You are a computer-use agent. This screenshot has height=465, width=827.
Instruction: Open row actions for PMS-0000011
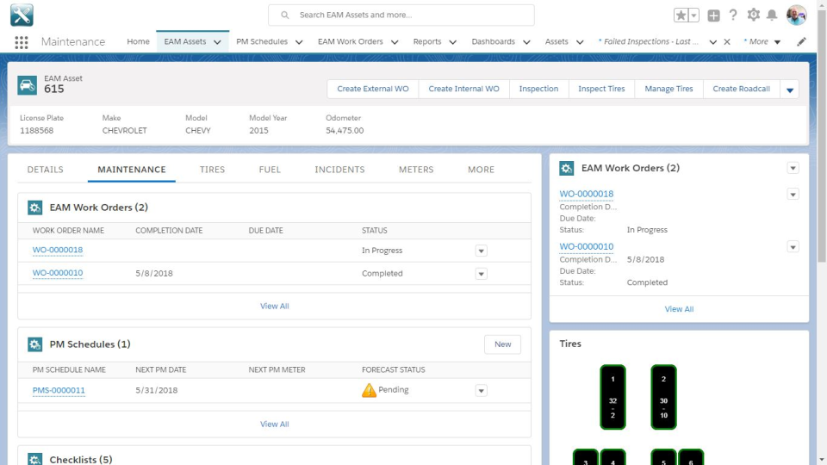pyautogui.click(x=481, y=391)
